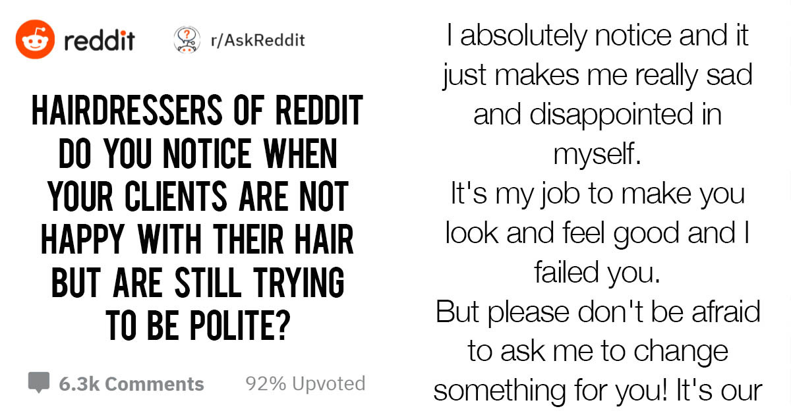The height and width of the screenshot is (415, 791).
Task: Click the word "myself." in the answer
Action: pos(597,155)
